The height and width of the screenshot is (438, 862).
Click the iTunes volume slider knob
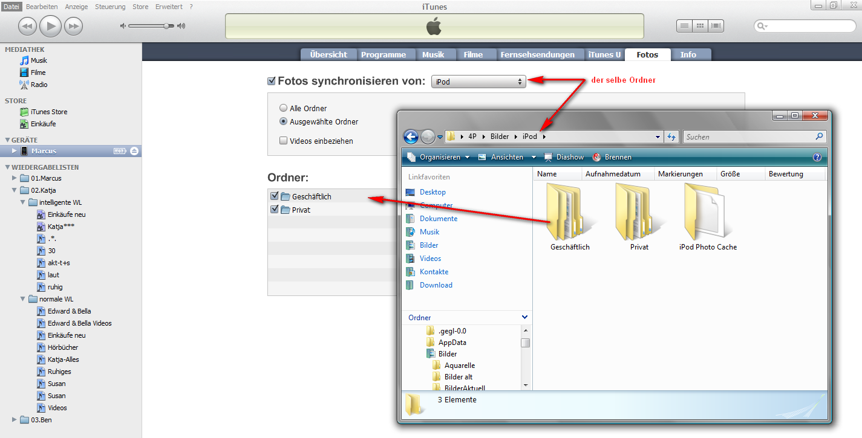[x=168, y=26]
